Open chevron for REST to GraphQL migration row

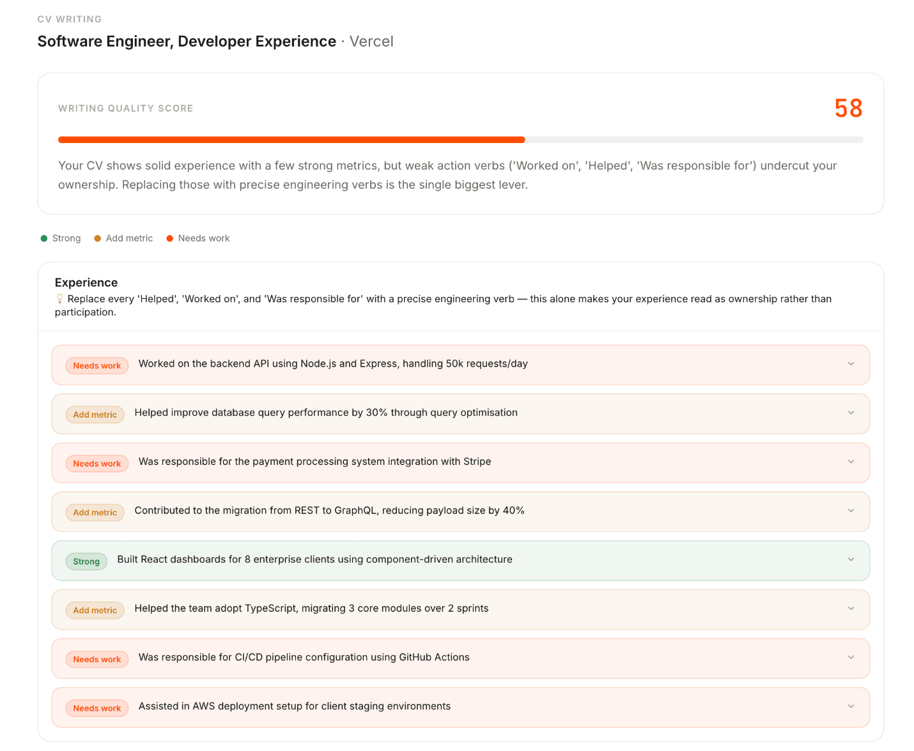[x=851, y=511]
